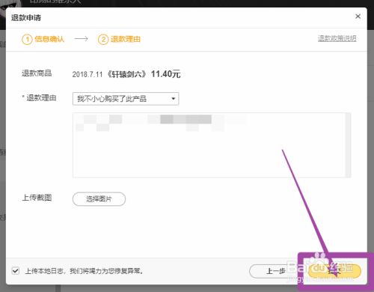
Task: Select step 2 退款理由
Action: (x=119, y=39)
